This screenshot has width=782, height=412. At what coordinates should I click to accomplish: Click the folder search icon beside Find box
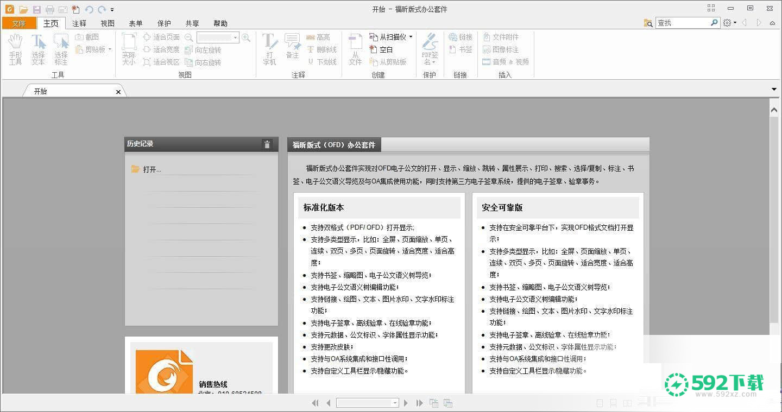pos(648,23)
